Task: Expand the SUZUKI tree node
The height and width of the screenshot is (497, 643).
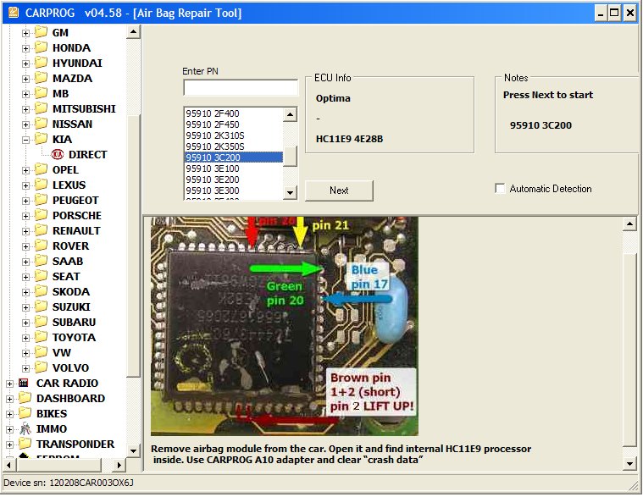Action: (x=25, y=307)
